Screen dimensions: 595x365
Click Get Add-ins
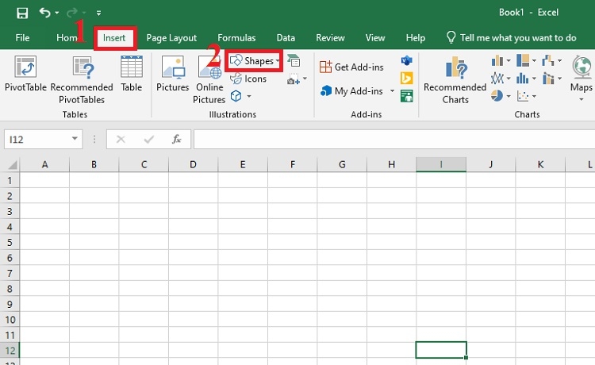click(x=351, y=67)
